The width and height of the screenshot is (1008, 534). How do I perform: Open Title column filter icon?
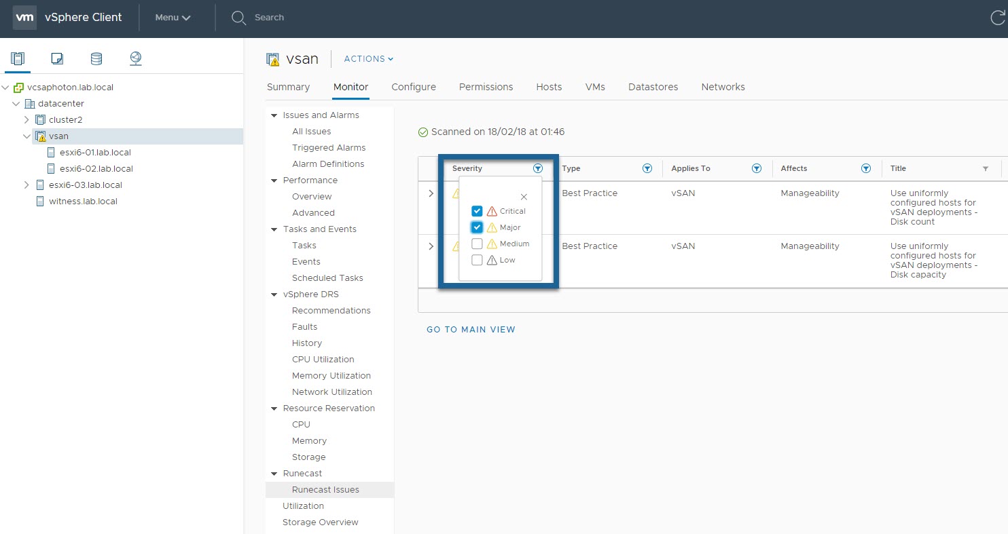coord(986,169)
